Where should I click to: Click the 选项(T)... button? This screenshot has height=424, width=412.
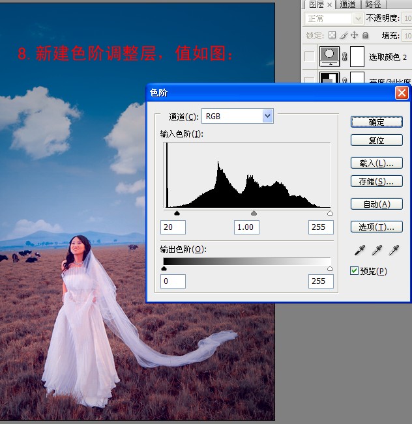tap(377, 227)
